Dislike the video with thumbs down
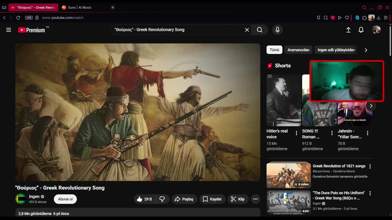This screenshot has width=392, height=220. point(162,199)
